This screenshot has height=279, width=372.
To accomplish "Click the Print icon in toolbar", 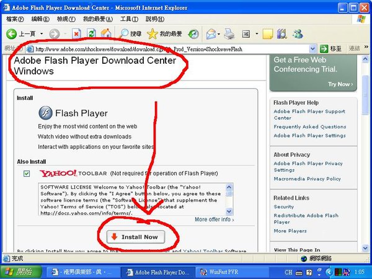I will coord(229,33).
